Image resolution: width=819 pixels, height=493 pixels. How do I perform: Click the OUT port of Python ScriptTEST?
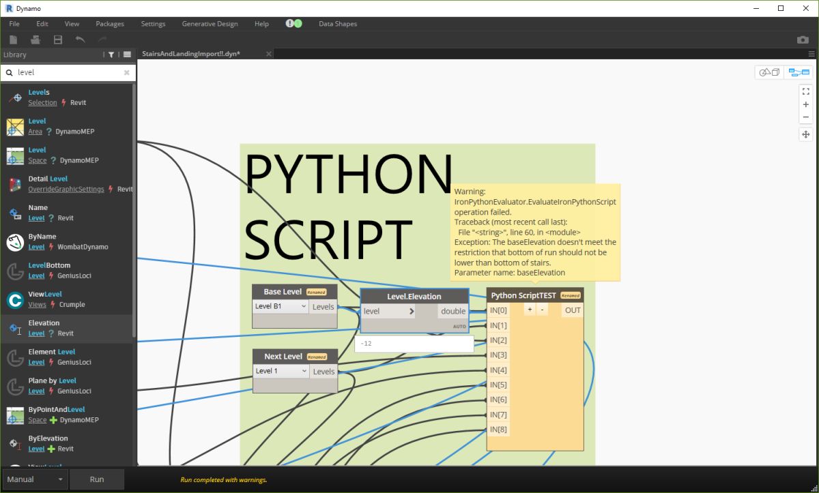point(573,310)
